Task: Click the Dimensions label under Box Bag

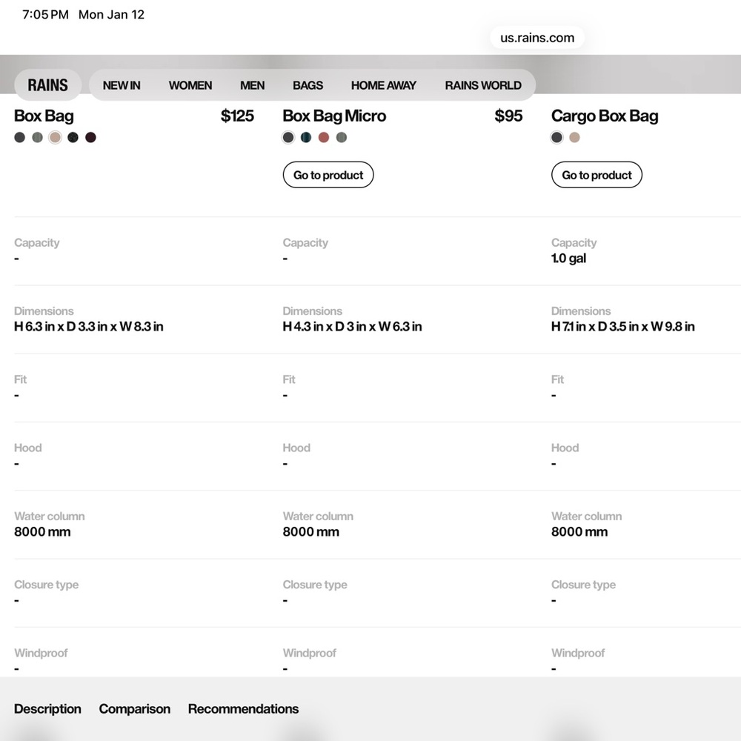Action: (44, 311)
